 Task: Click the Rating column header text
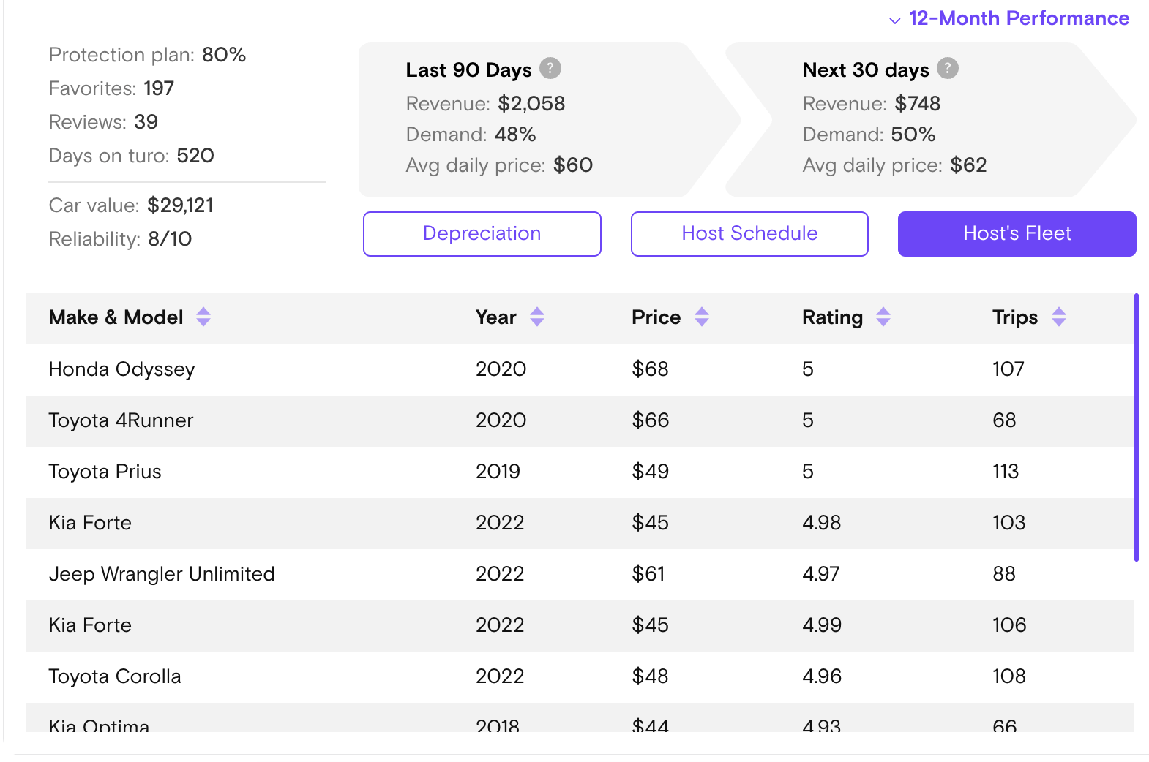click(x=833, y=317)
